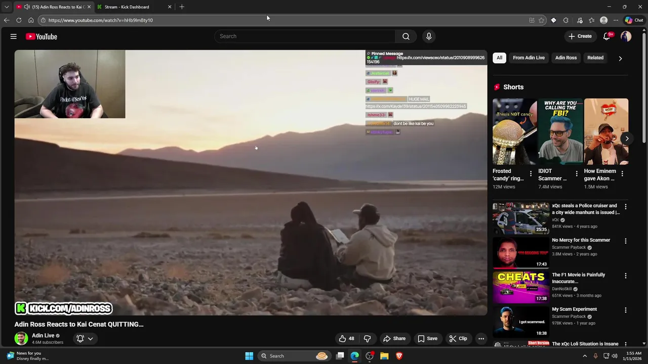Open Copilot Chat in browser
Screen dimensions: 648x364
coord(634,20)
